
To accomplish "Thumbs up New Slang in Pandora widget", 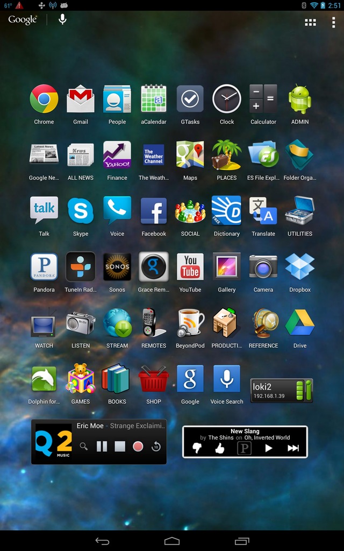I will point(220,448).
